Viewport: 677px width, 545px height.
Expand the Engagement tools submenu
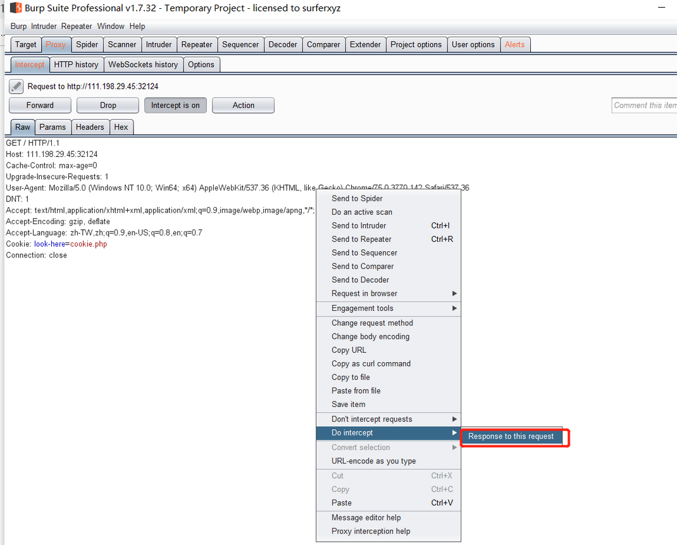click(388, 308)
